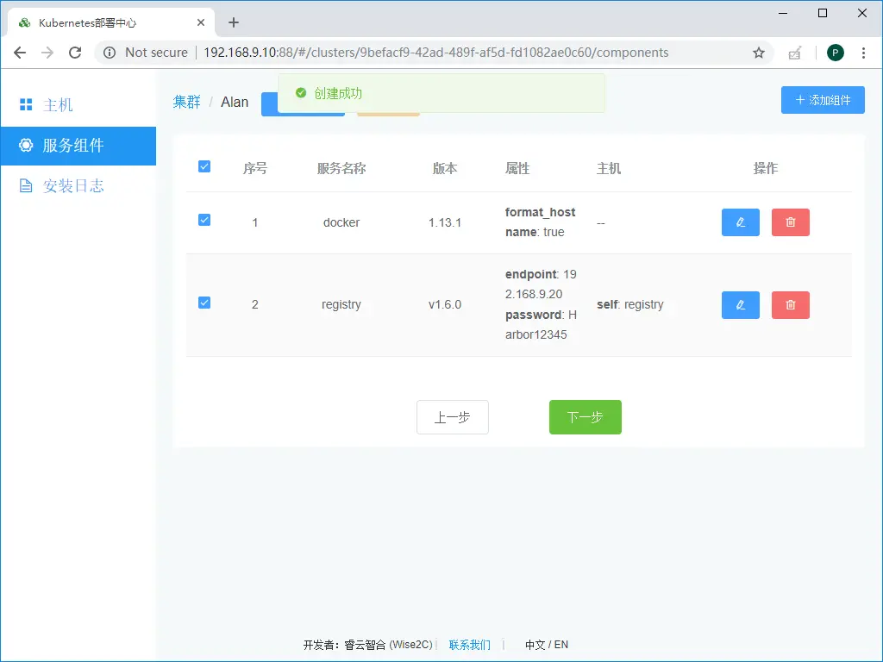This screenshot has width=883, height=662.
Task: Reload the page
Action: 75,53
